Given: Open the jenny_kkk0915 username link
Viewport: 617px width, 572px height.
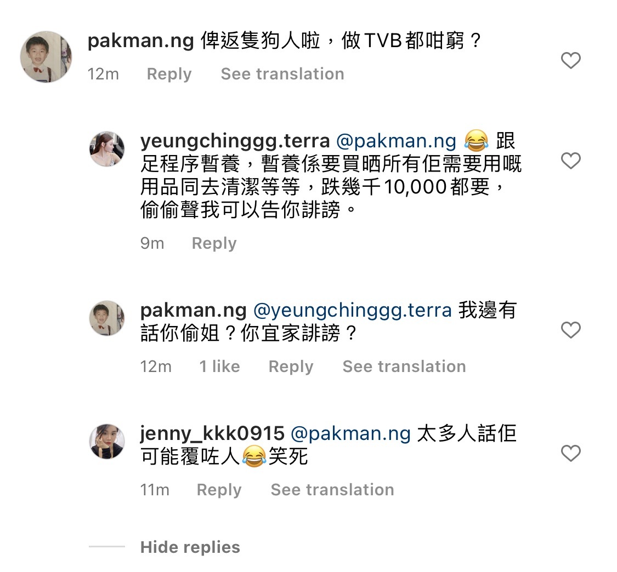Looking at the screenshot, I should coord(212,434).
